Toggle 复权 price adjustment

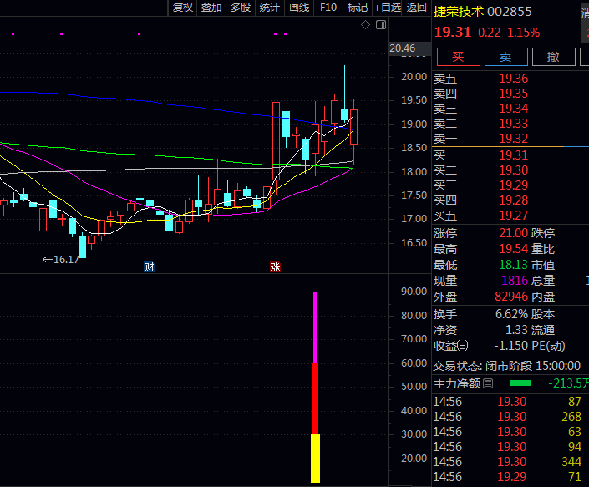tap(183, 8)
